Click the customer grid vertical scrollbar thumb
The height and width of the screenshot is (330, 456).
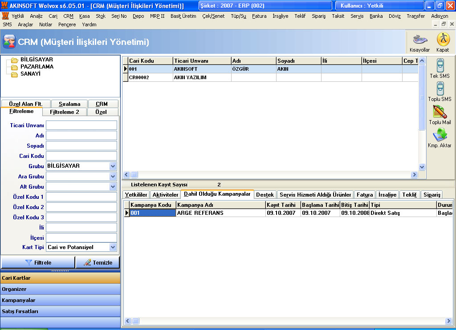(x=422, y=97)
